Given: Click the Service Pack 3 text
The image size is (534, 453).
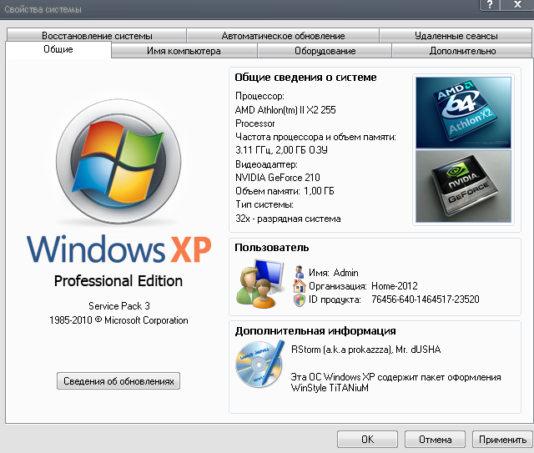Looking at the screenshot, I should click(118, 306).
